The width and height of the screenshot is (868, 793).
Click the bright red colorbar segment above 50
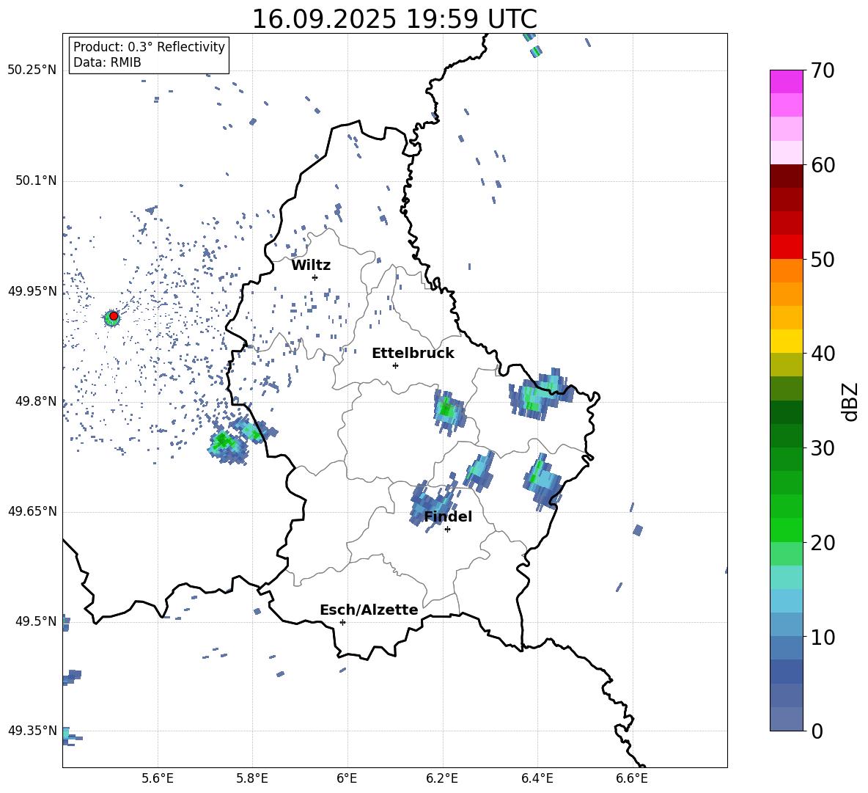click(786, 247)
